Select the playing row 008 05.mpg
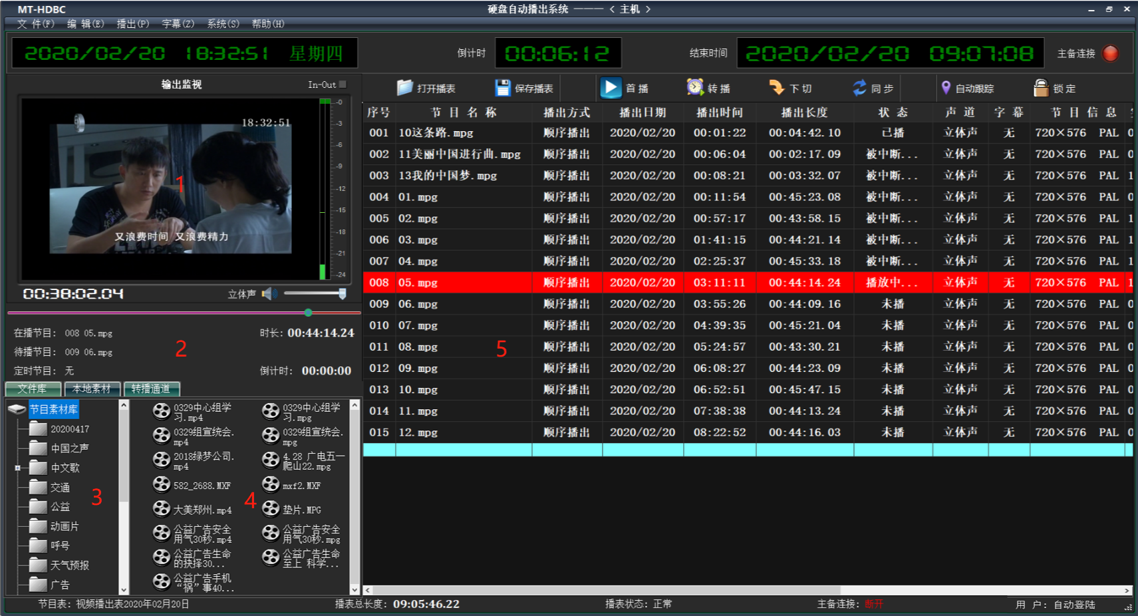This screenshot has width=1138, height=616. 748,283
